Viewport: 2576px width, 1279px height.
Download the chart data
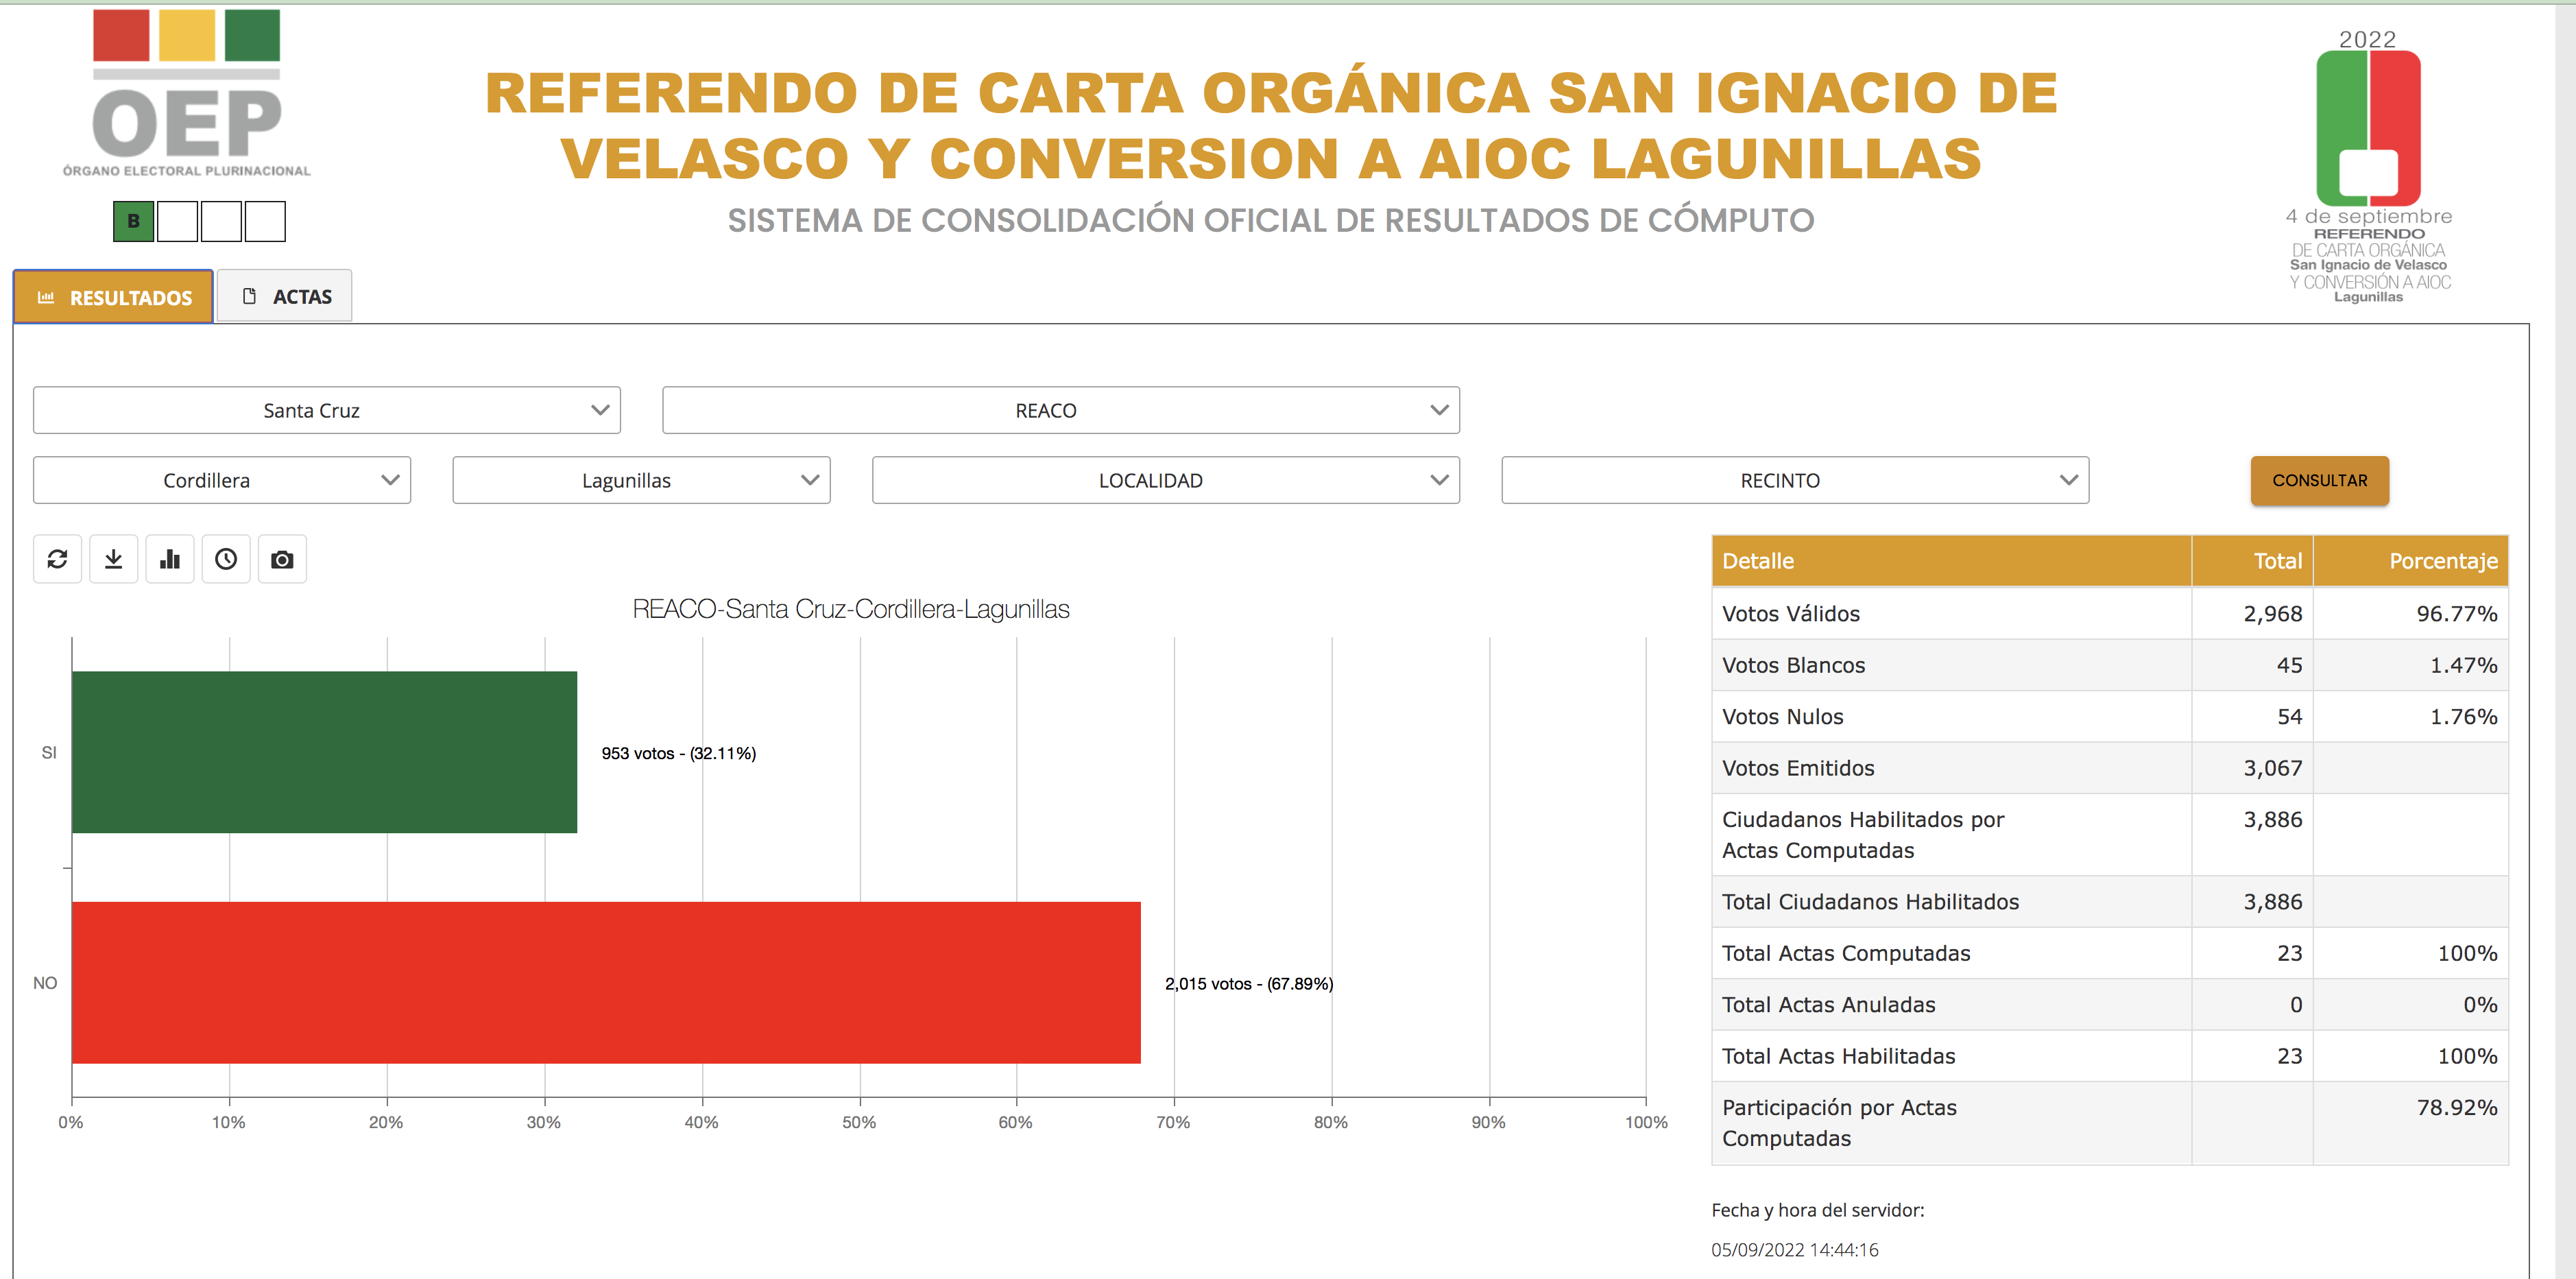pyautogui.click(x=113, y=559)
